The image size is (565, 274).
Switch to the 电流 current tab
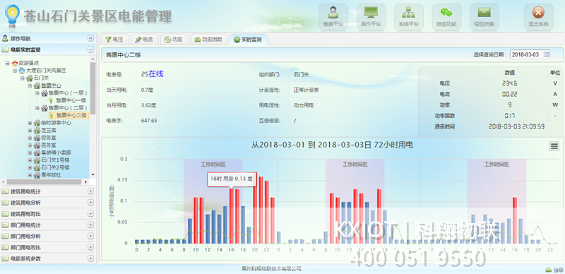coord(144,40)
